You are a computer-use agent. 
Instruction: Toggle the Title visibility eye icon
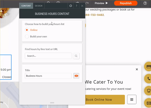click(76, 76)
